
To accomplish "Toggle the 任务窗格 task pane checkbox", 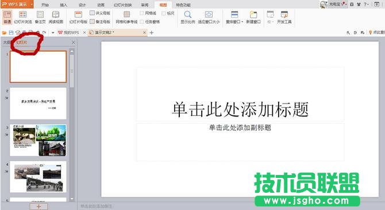I will point(142,22).
